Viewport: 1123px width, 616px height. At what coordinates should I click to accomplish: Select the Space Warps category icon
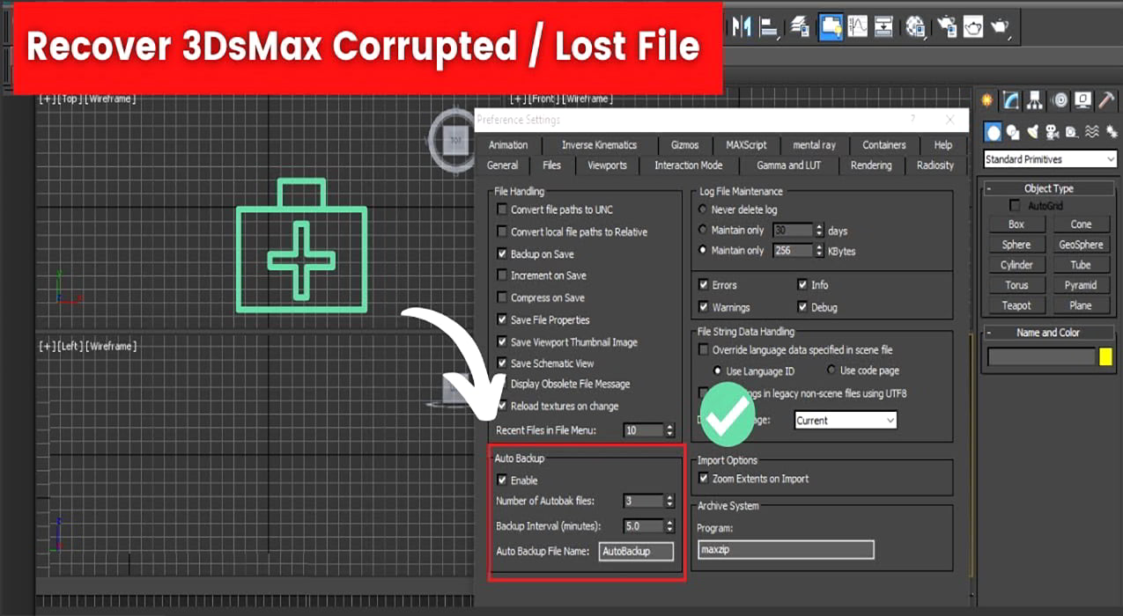click(x=1092, y=132)
